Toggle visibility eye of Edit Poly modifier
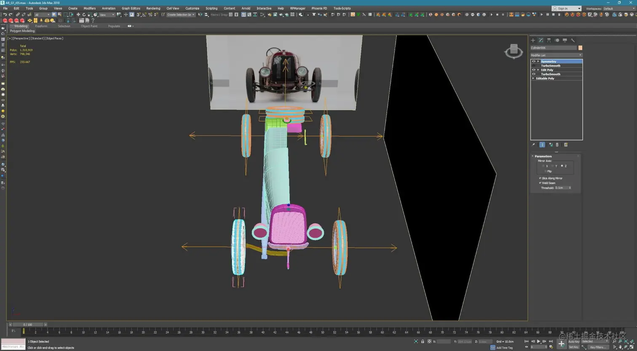This screenshot has height=351, width=637. click(534, 70)
